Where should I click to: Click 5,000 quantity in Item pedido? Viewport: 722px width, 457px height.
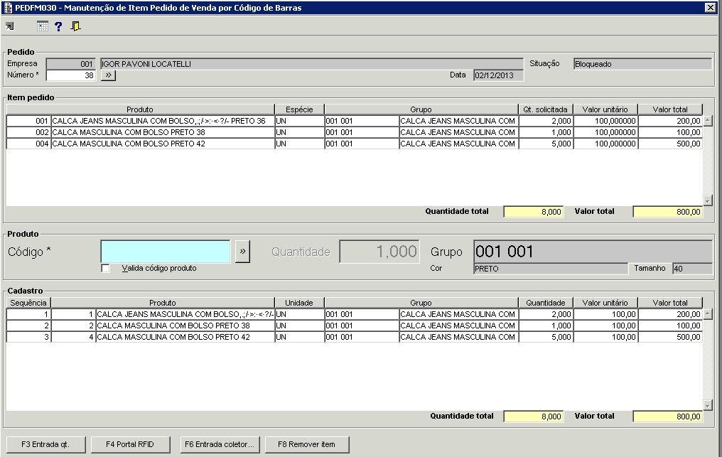546,144
